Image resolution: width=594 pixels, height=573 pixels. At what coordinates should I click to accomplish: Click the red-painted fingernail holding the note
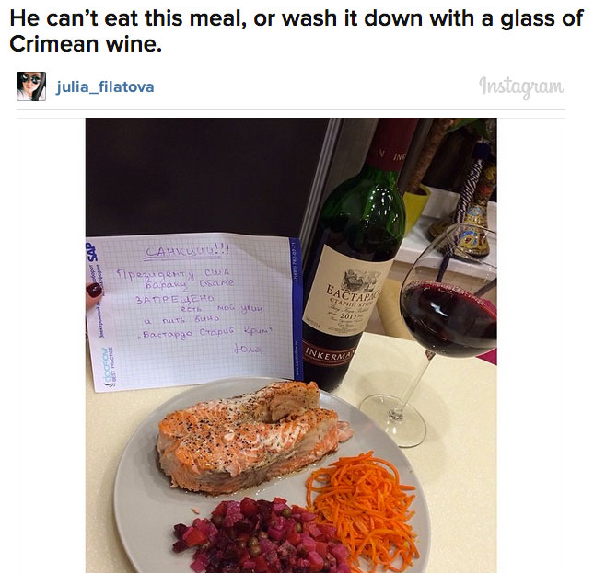click(94, 290)
